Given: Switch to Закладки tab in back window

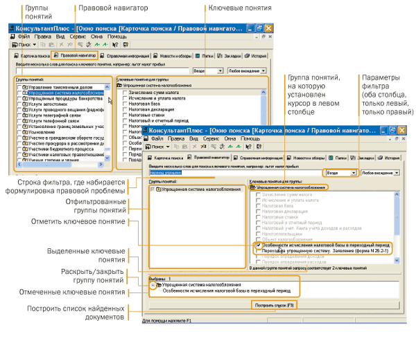Looking at the screenshot, I should coord(229,56).
